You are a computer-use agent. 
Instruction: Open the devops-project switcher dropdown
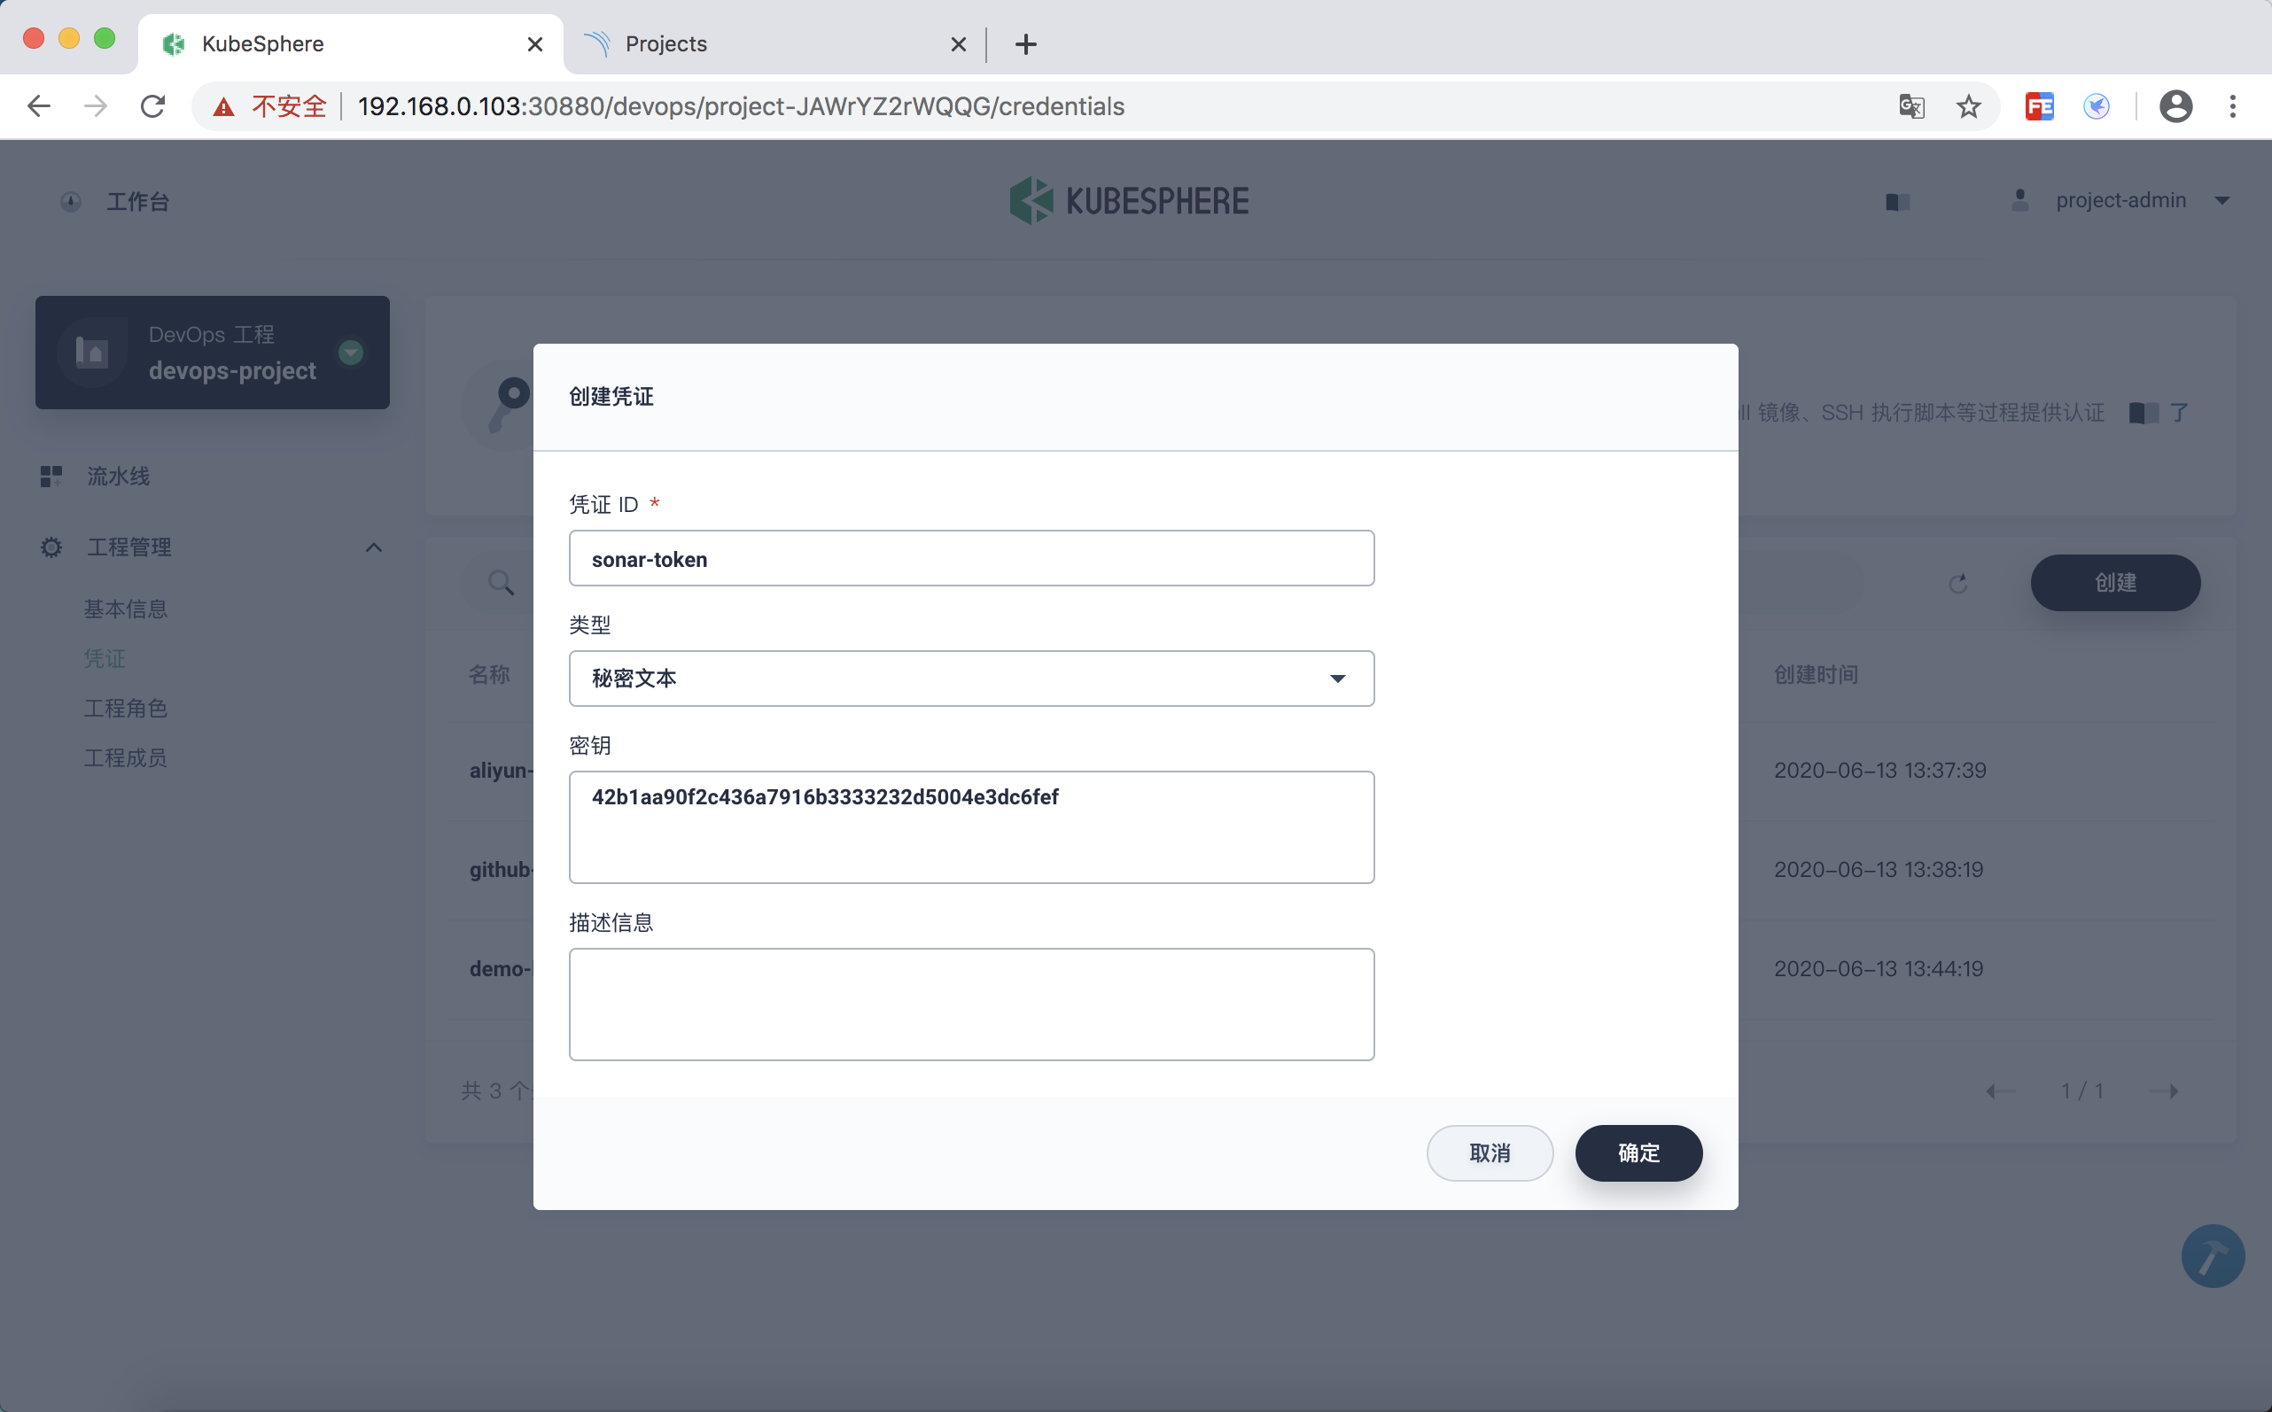(x=351, y=352)
